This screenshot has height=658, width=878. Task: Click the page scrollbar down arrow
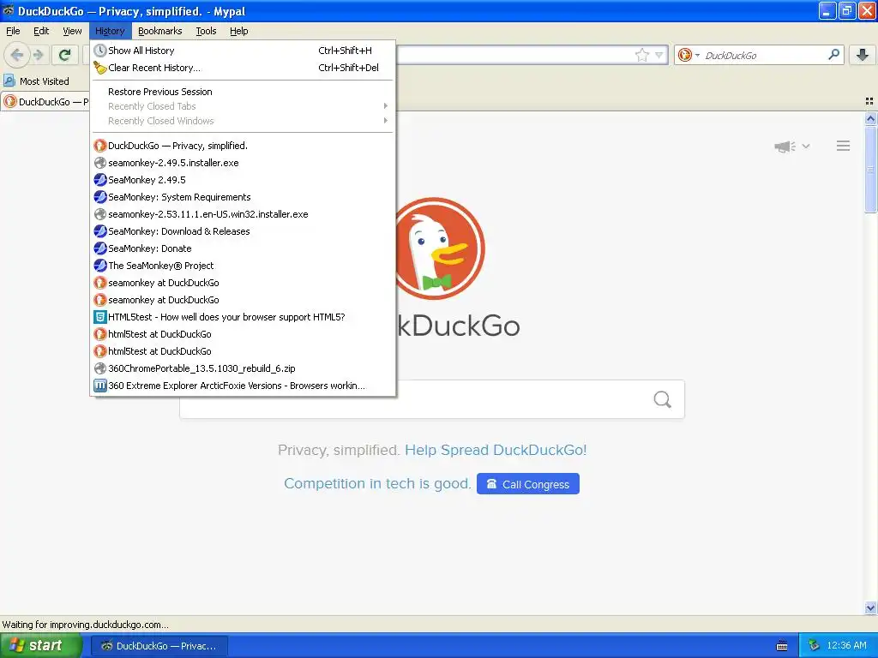870,607
